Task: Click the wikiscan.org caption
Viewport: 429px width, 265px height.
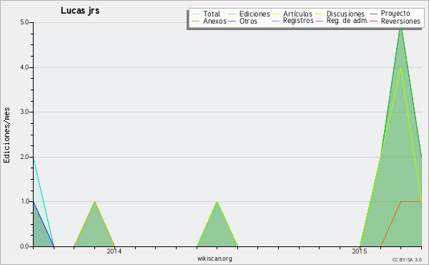Action: pyautogui.click(x=214, y=259)
